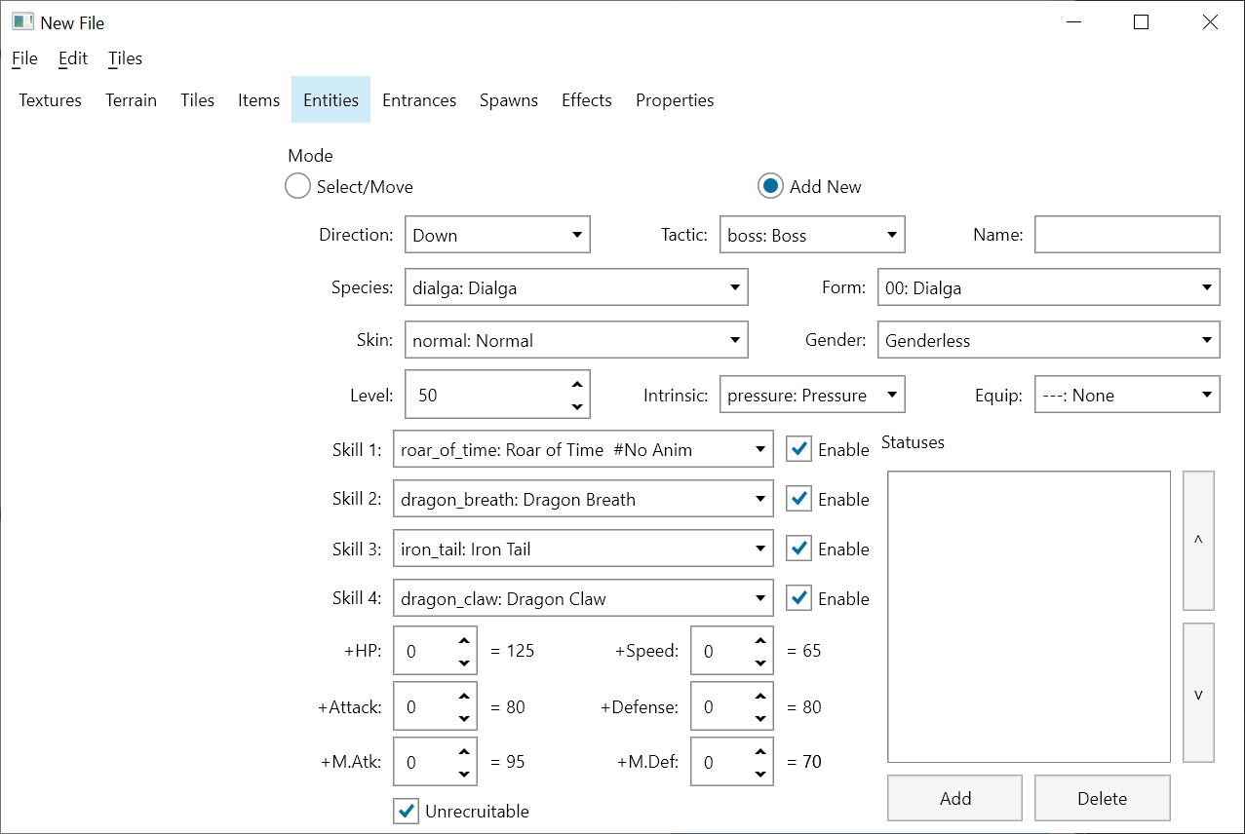Open the Edit menu

(x=73, y=58)
